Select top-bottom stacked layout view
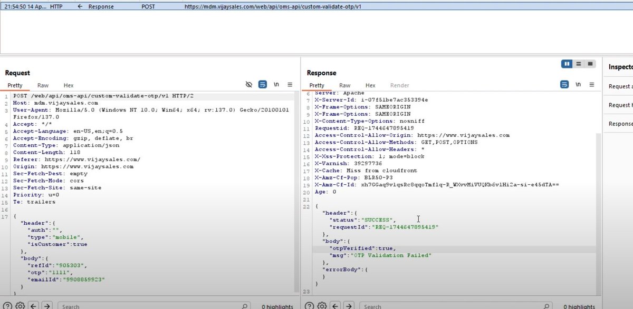 tap(579, 64)
